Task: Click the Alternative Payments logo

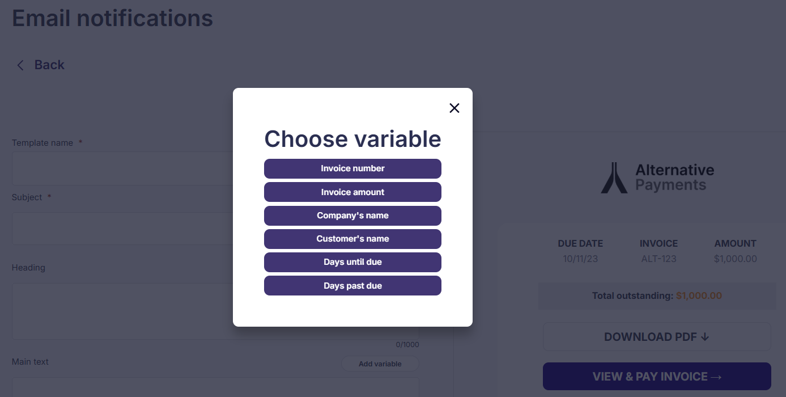Action: click(657, 178)
